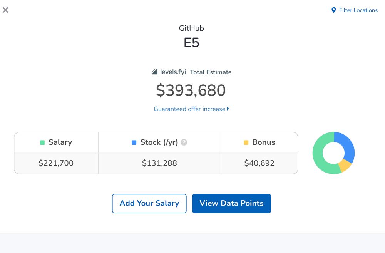Click the Stock help question-mark icon
The width and height of the screenshot is (385, 253).
184,142
